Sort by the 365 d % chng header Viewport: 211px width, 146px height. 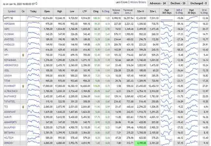[179, 11]
